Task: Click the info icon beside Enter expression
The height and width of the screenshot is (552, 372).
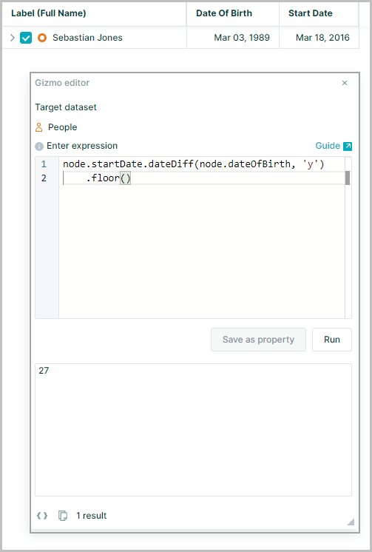Action: pyautogui.click(x=39, y=147)
